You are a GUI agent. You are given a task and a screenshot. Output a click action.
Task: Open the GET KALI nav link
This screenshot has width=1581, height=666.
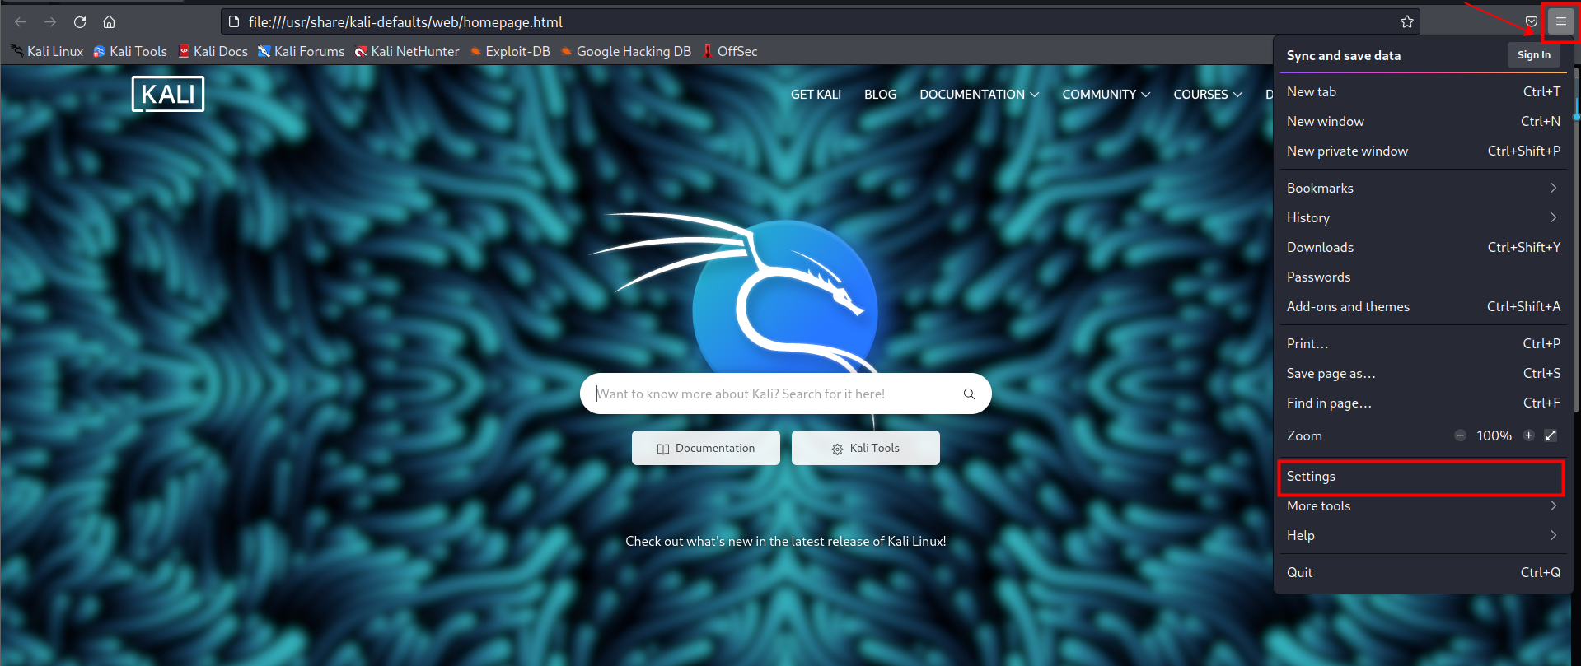coord(816,95)
